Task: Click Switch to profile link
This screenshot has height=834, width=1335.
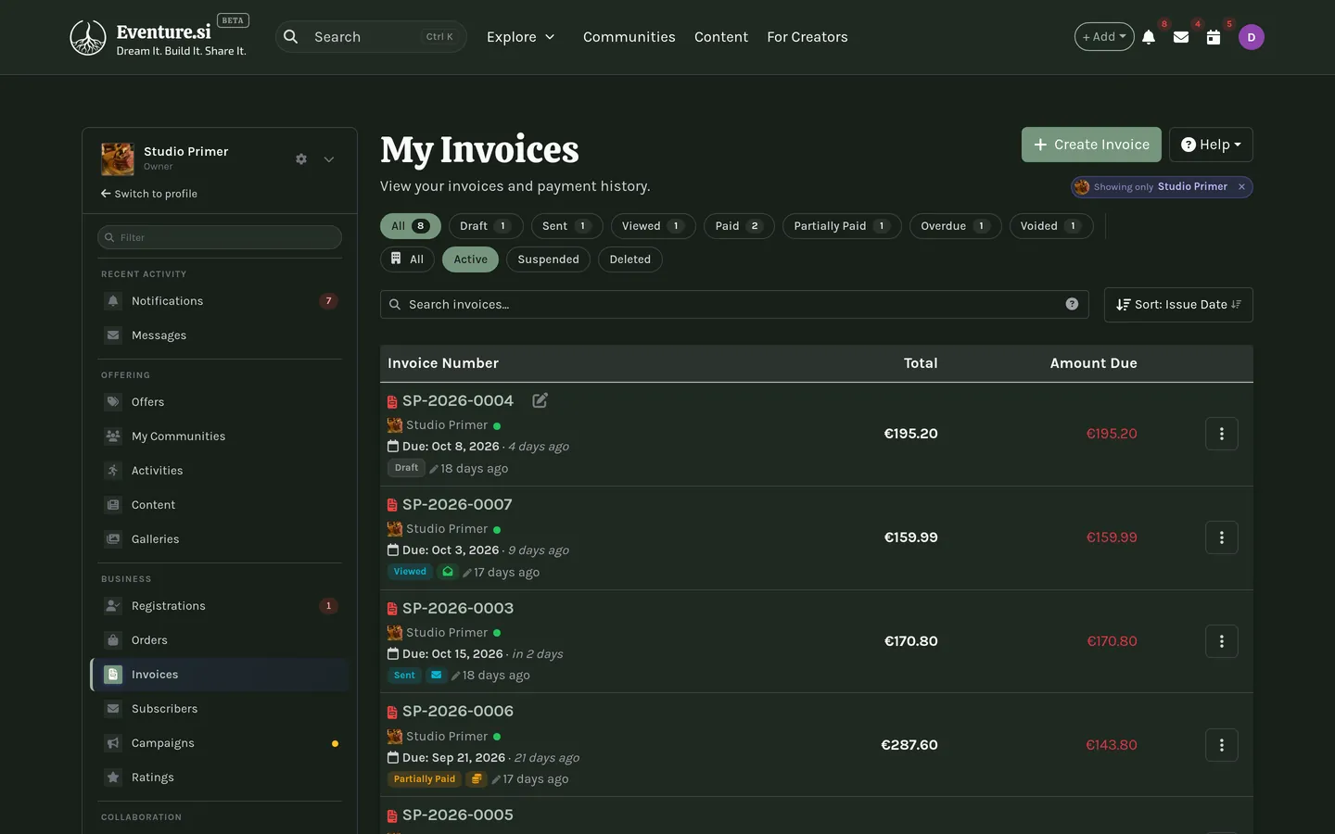Action: pos(149,194)
